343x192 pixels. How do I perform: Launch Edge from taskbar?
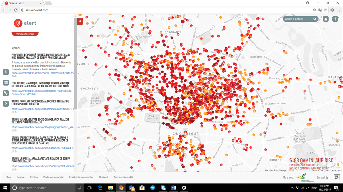[x=100, y=188]
